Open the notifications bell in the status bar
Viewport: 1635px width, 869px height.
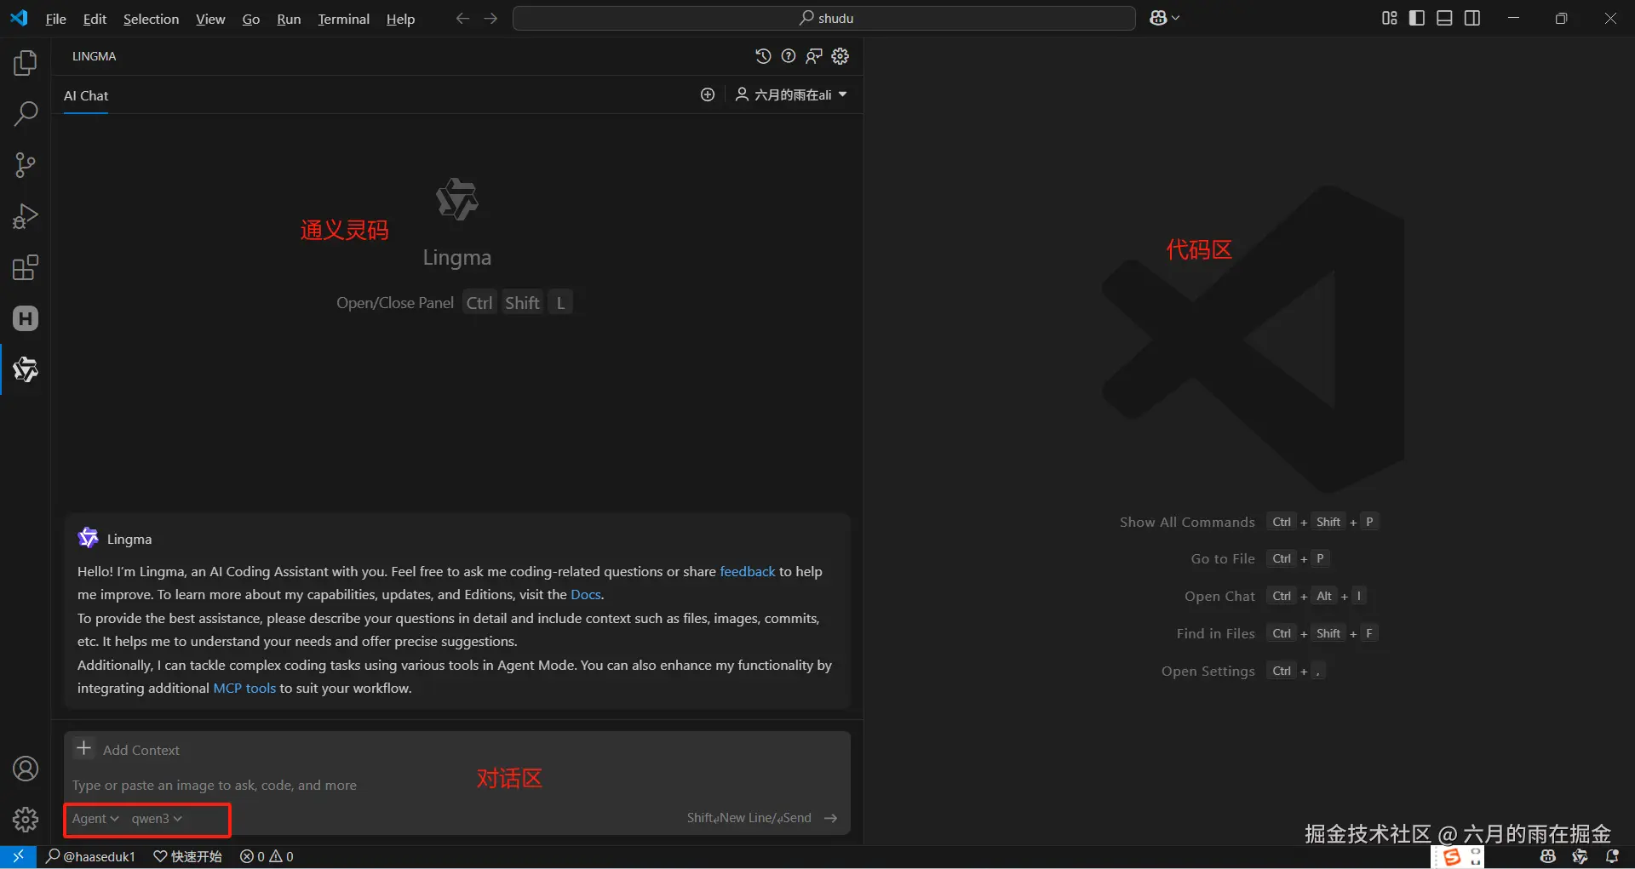[x=1612, y=856]
